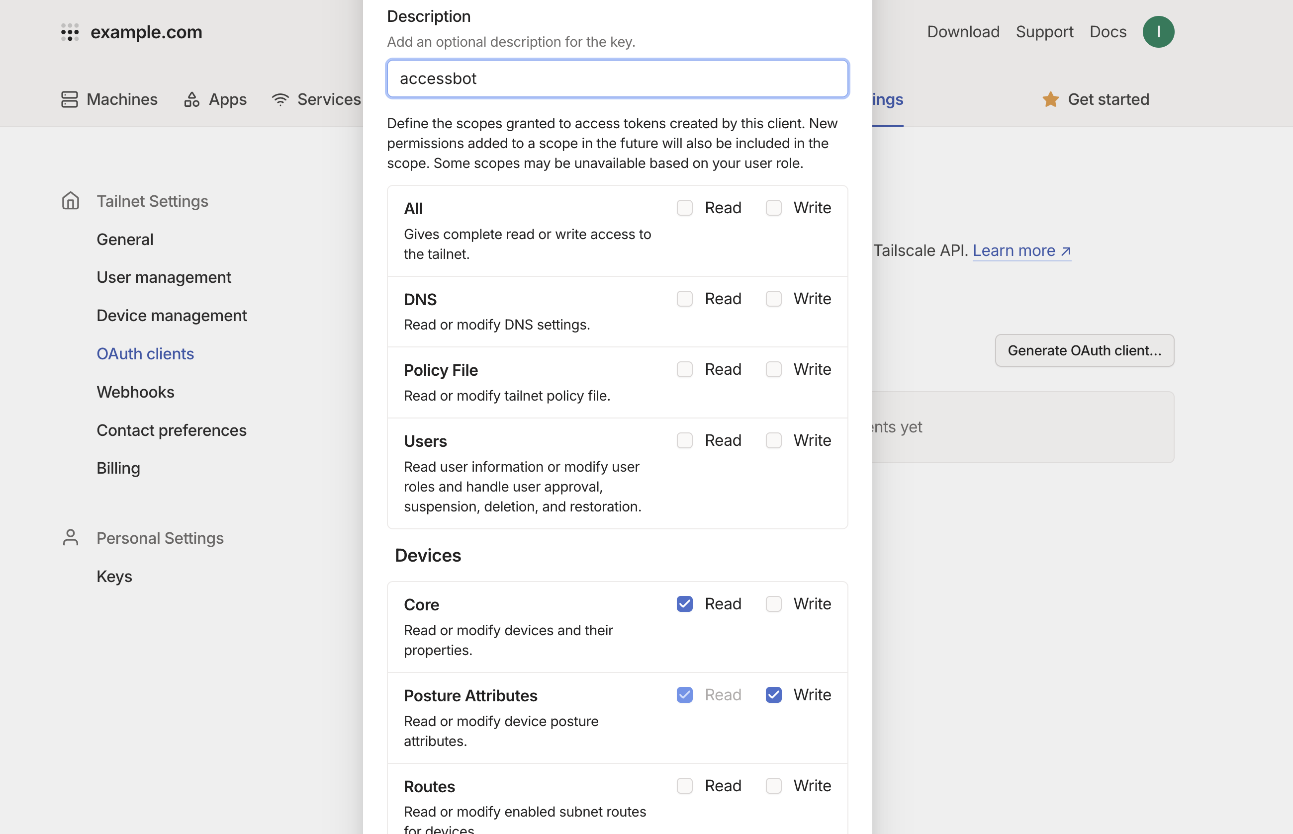The height and width of the screenshot is (834, 1293).
Task: Open the user avatar menu
Action: (1159, 31)
